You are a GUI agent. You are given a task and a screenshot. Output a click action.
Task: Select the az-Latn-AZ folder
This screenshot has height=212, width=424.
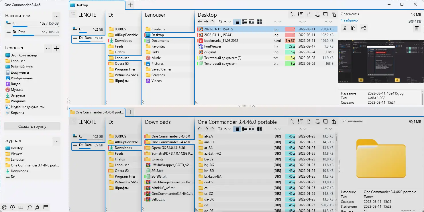tap(267, 154)
